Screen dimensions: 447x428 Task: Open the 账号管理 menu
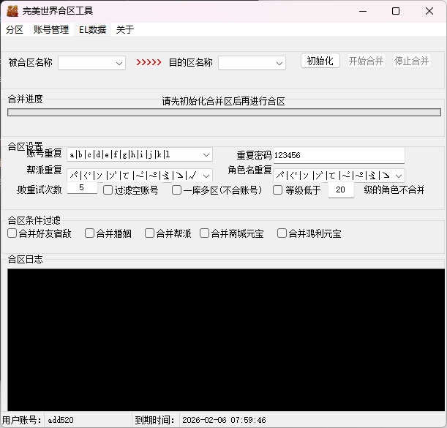pos(51,30)
